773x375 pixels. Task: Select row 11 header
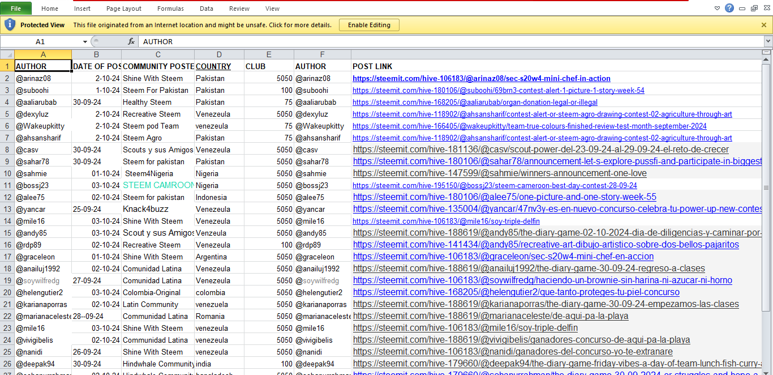pos(7,185)
